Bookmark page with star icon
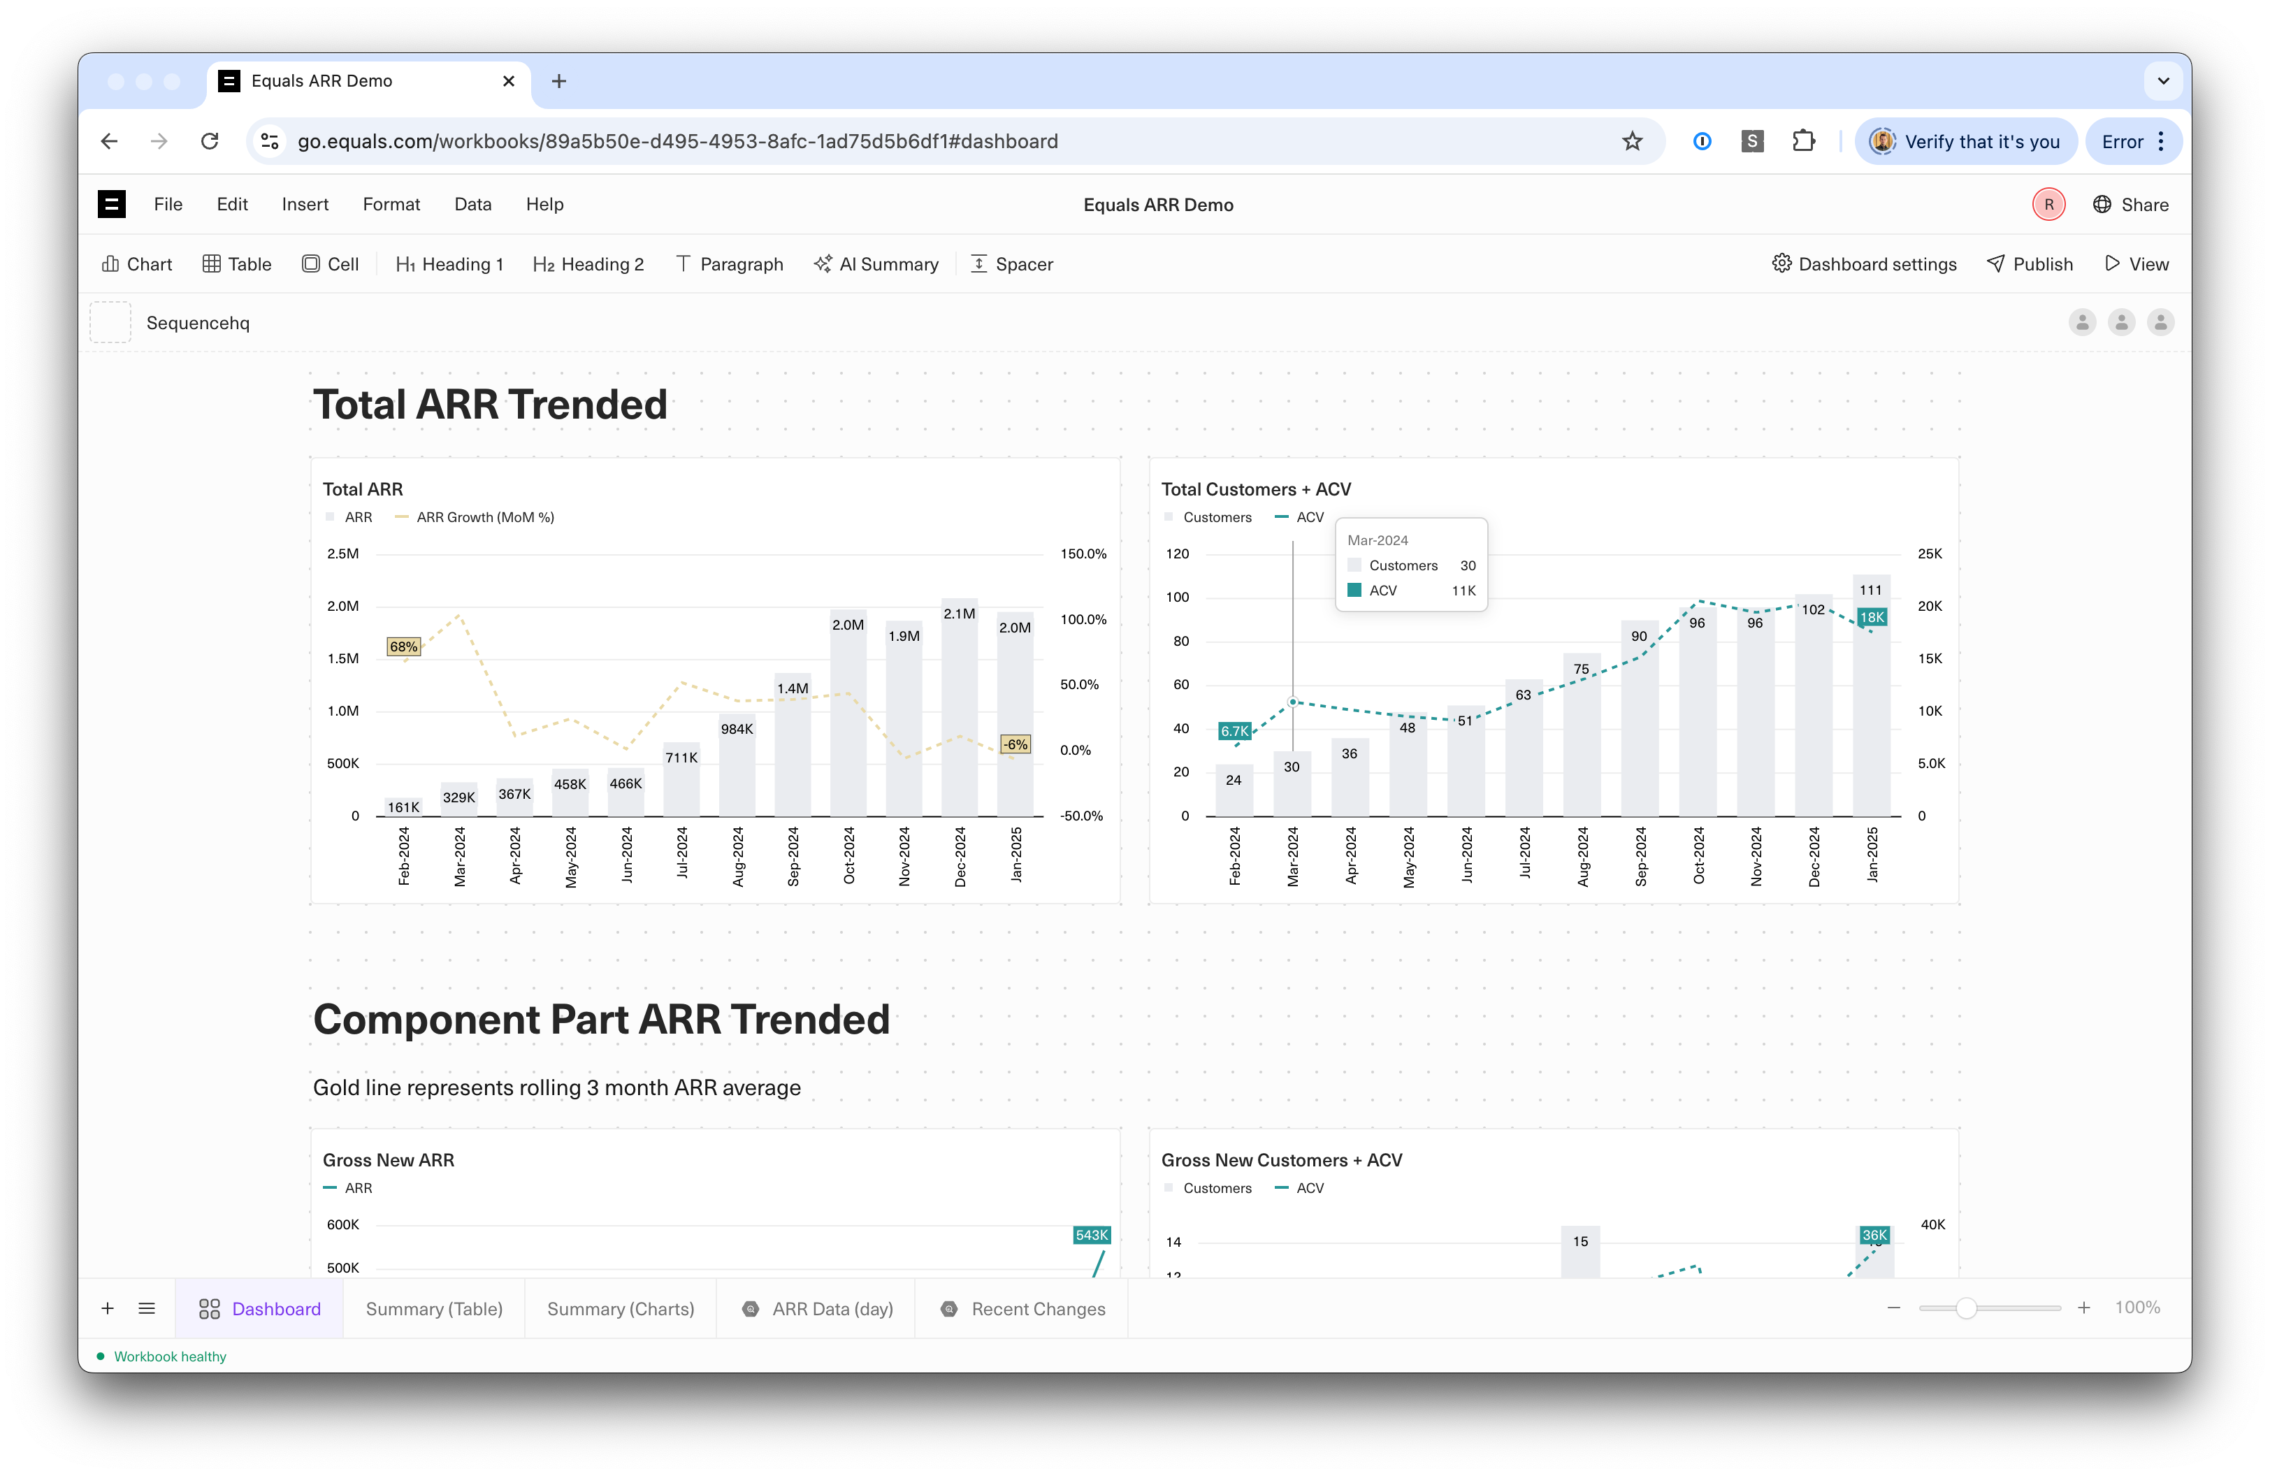The width and height of the screenshot is (2270, 1476). tap(1632, 141)
